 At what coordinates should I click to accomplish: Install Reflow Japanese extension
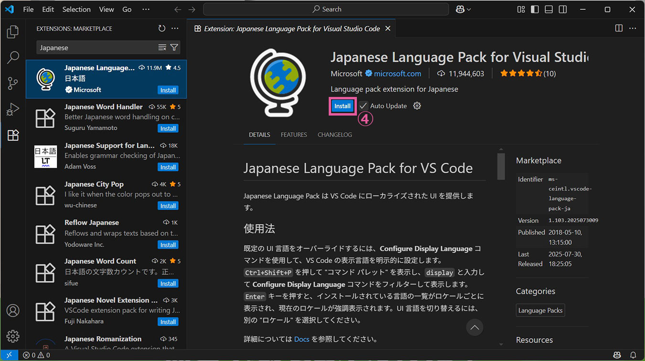168,244
